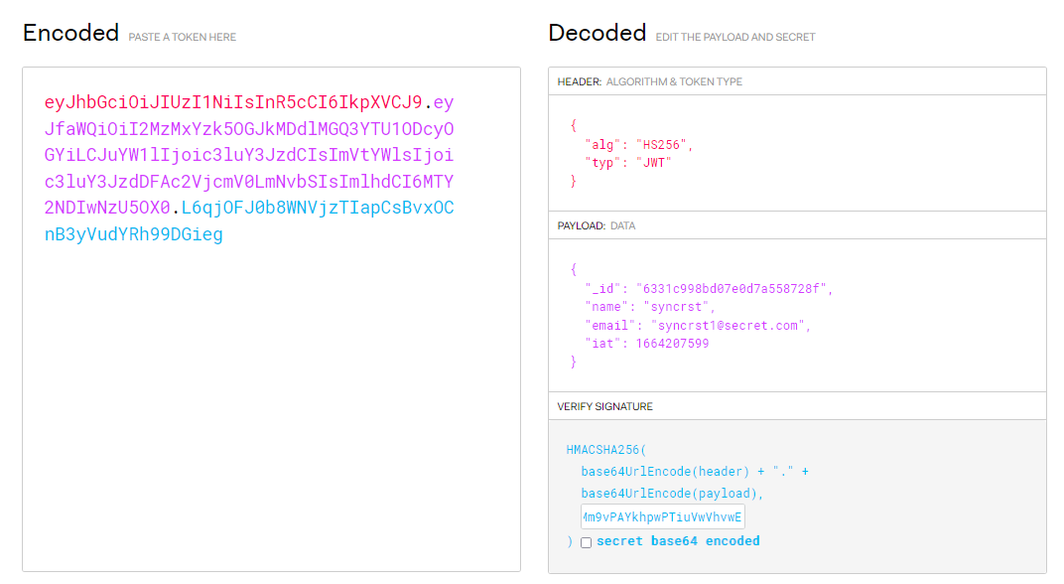This screenshot has width=1064, height=584.
Task: Click the purple payload segment of encoded token
Action: pyautogui.click(x=248, y=155)
